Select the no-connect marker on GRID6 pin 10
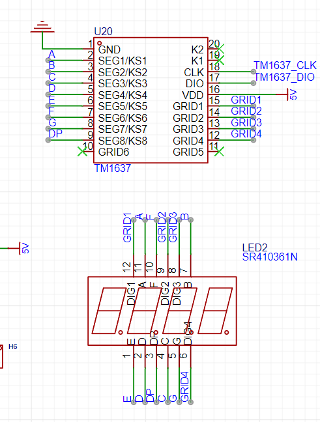The height and width of the screenshot is (422, 320). [x=82, y=152]
